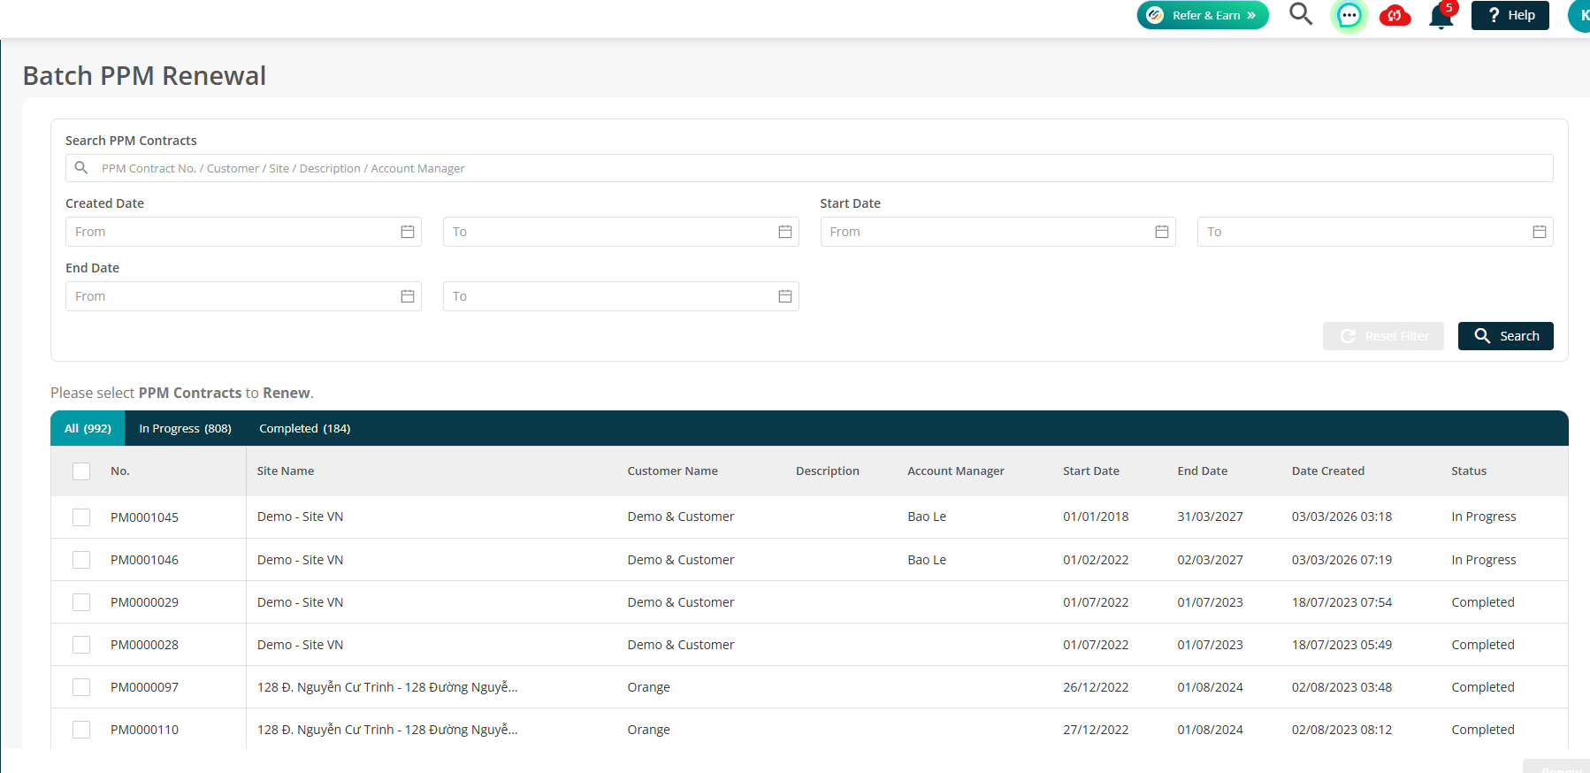Open End Date From date field
The image size is (1590, 773).
pyautogui.click(x=243, y=296)
